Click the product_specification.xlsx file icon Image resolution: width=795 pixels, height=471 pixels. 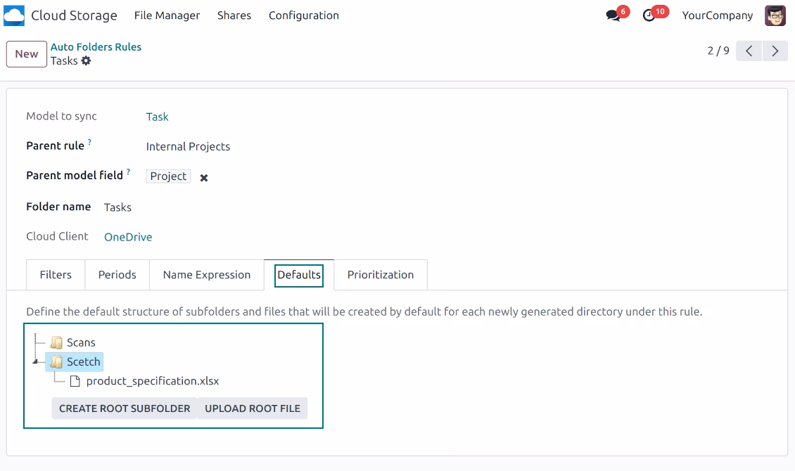[x=75, y=381]
